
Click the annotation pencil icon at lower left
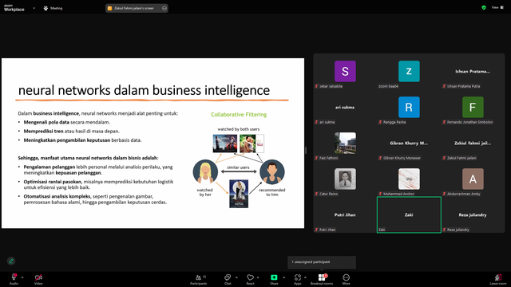[x=11, y=261]
